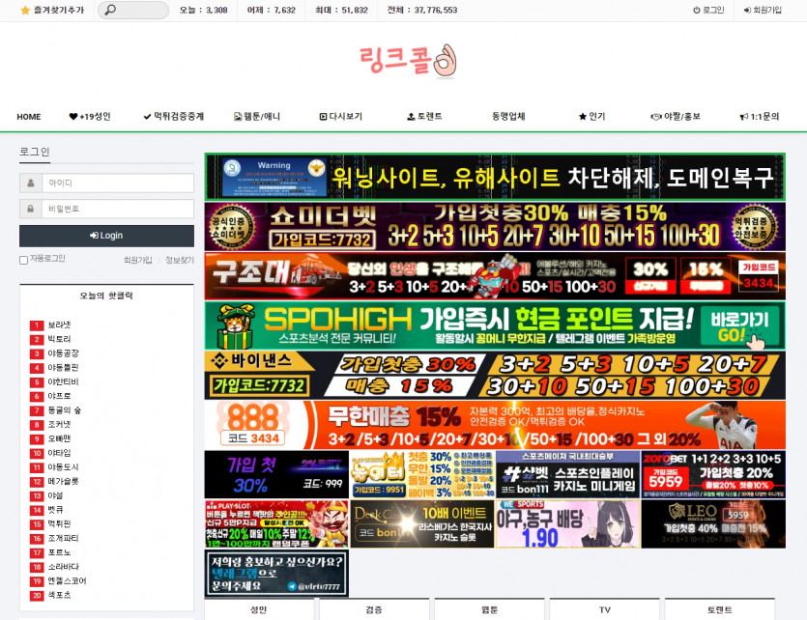Click the user icon in the 아이디 field

click(x=31, y=183)
